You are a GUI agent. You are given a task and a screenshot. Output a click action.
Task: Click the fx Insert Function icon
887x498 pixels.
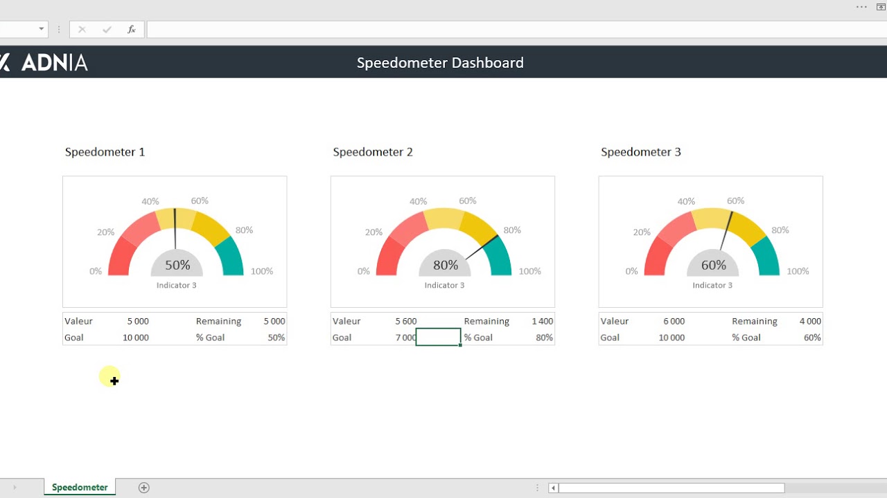point(132,29)
